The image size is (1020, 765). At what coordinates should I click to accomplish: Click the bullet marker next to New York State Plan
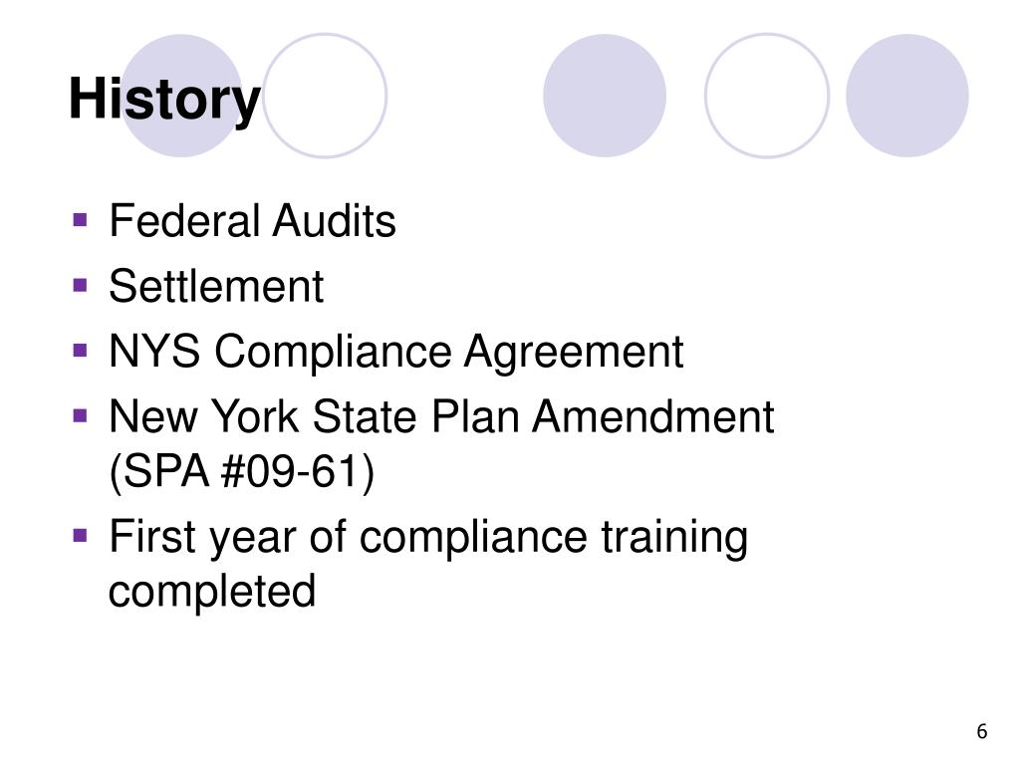tap(81, 415)
